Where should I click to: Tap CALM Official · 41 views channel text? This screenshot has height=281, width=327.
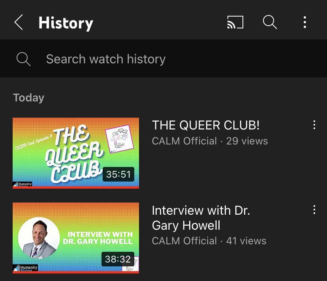pyautogui.click(x=209, y=241)
